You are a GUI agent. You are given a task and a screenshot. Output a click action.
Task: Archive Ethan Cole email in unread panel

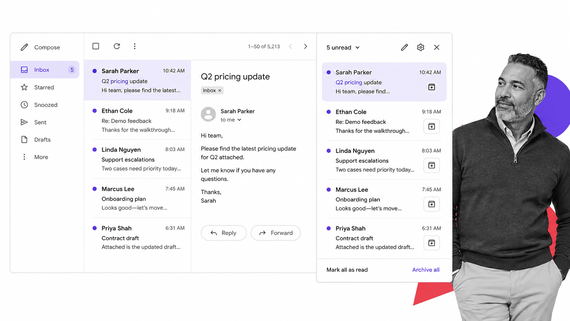(432, 127)
